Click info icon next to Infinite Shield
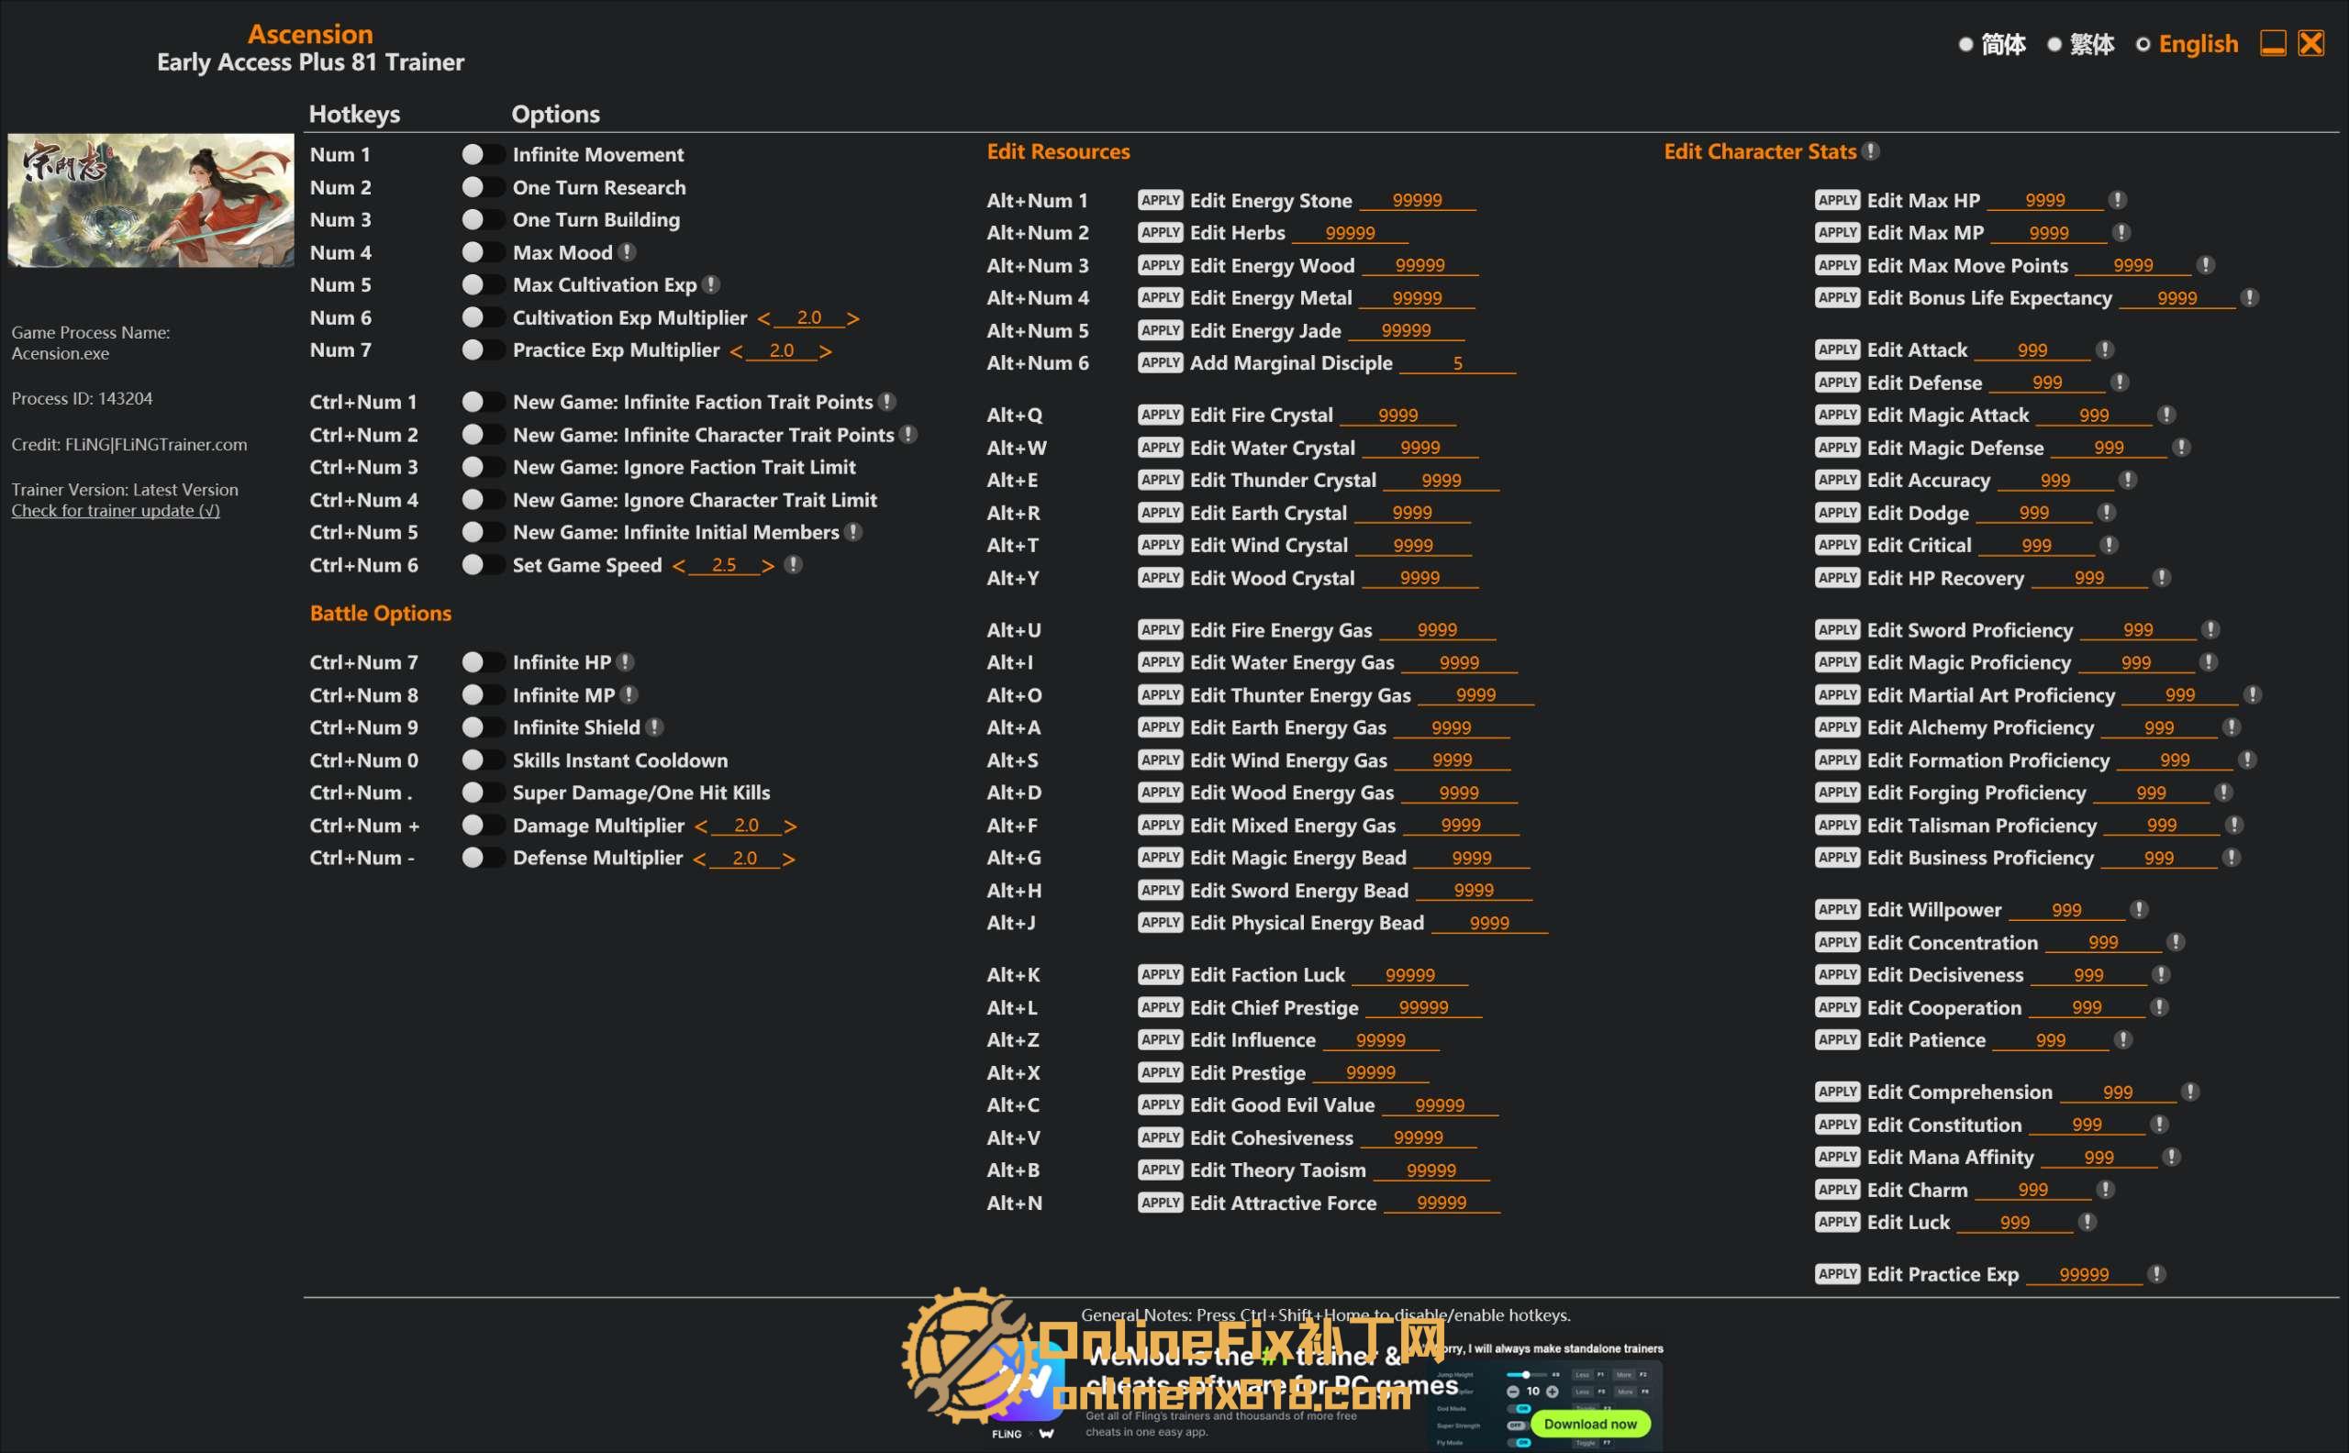Viewport: 2349px width, 1453px height. click(x=653, y=727)
